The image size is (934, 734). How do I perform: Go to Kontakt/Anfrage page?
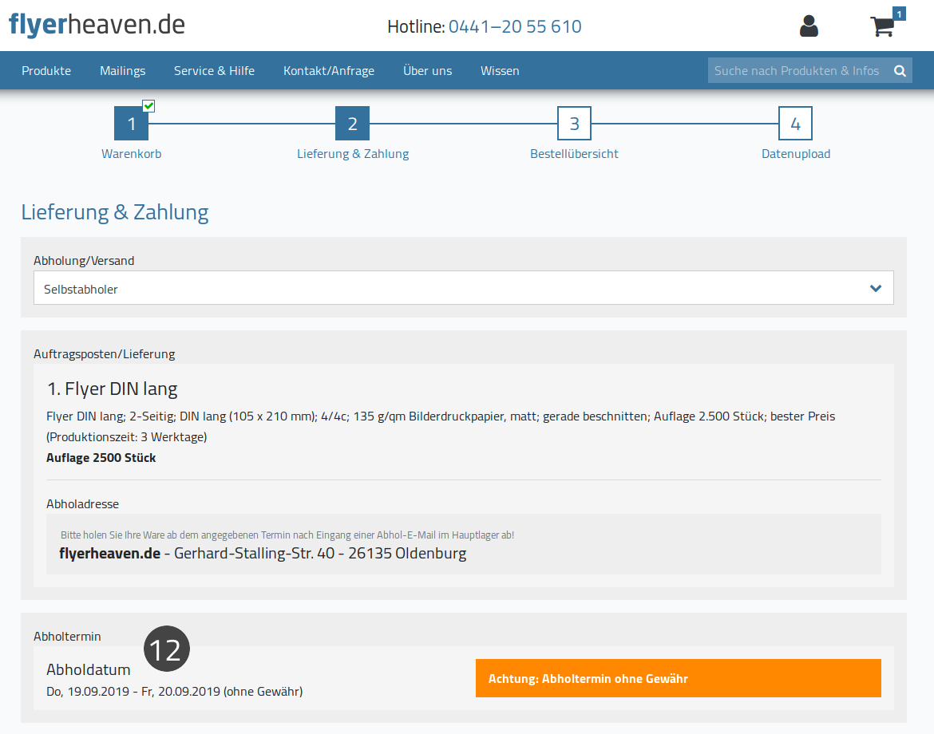coord(329,71)
